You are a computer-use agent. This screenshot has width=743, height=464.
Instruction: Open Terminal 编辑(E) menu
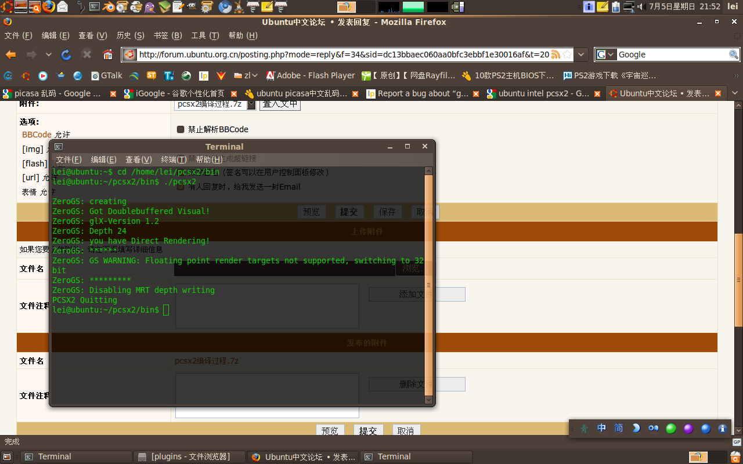(x=104, y=159)
